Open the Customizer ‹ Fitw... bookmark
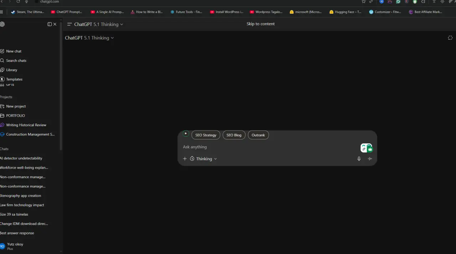 (385, 12)
